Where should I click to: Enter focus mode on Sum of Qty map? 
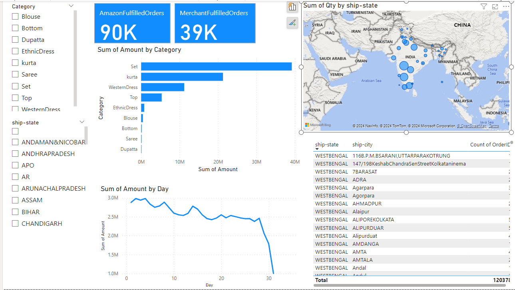[495, 6]
